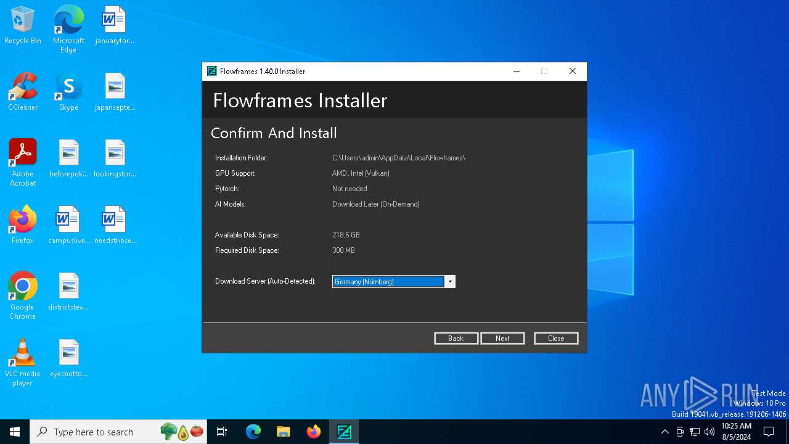The width and height of the screenshot is (789, 444).
Task: Show hidden icons in the system tray
Action: [x=664, y=432]
